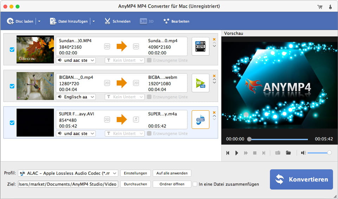Click the music note output icon in SUPER row
The height and width of the screenshot is (199, 338).
(x=136, y=119)
